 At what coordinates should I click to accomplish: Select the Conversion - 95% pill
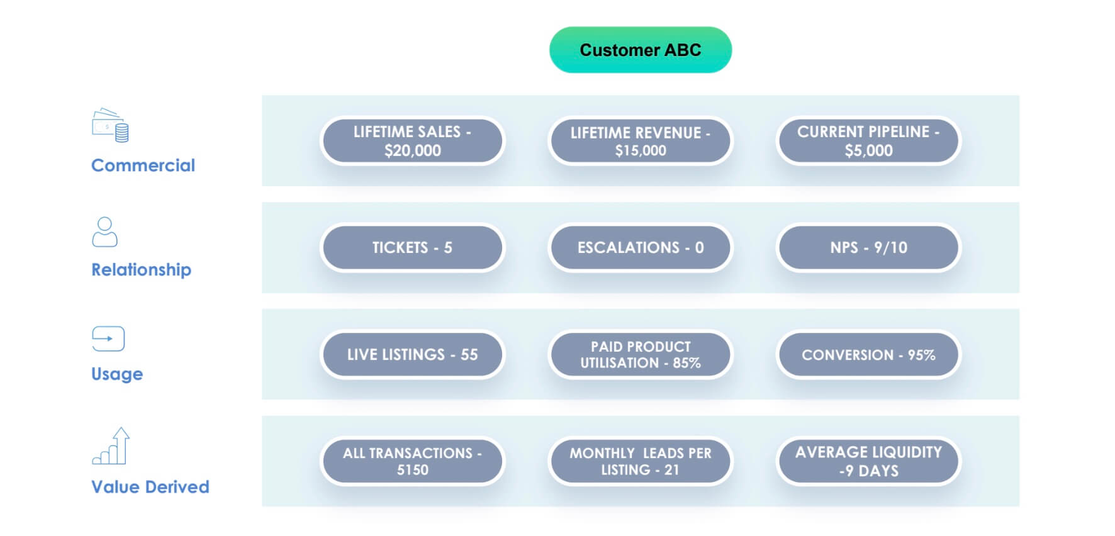coord(868,355)
